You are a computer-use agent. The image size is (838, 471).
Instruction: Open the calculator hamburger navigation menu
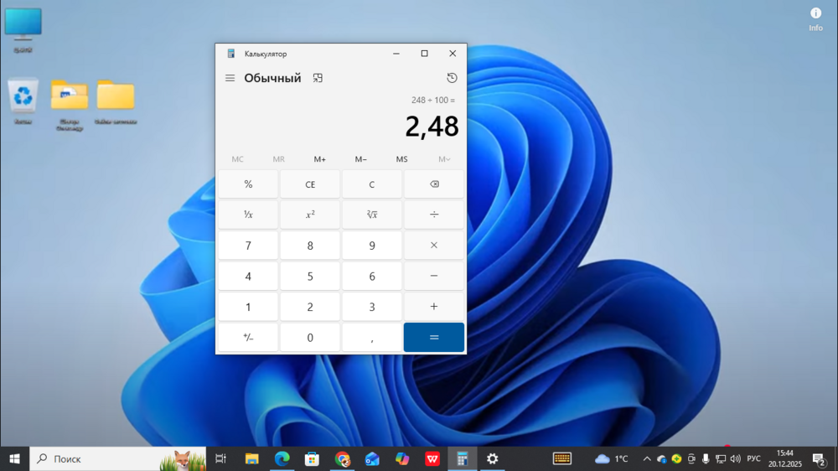(x=230, y=78)
